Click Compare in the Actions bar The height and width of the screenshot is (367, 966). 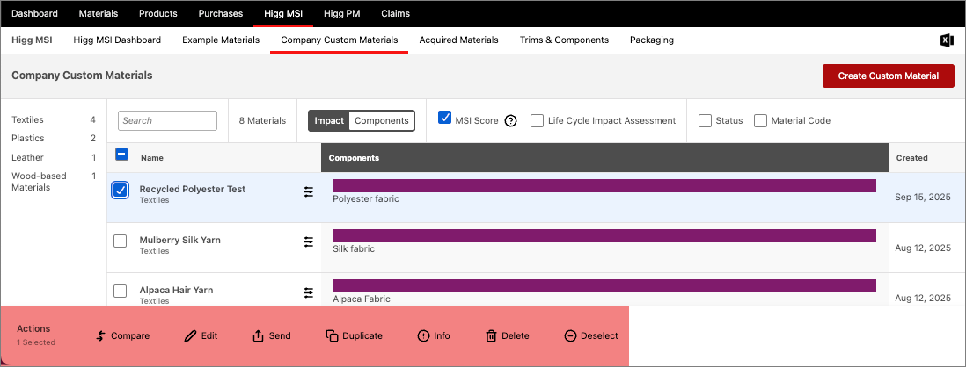click(123, 335)
